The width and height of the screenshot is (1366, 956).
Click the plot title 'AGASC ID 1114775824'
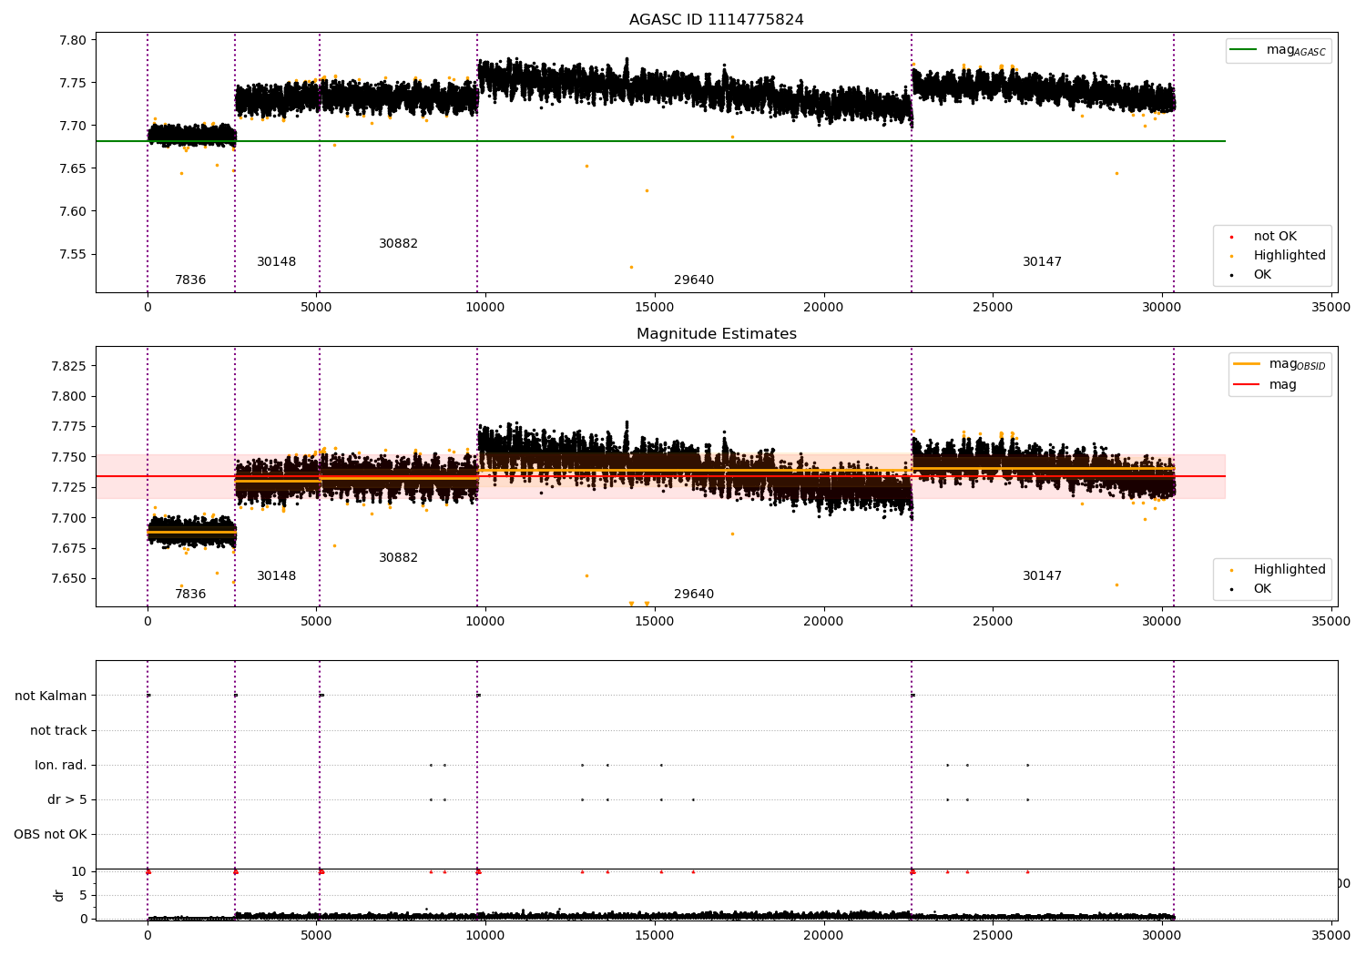point(716,20)
